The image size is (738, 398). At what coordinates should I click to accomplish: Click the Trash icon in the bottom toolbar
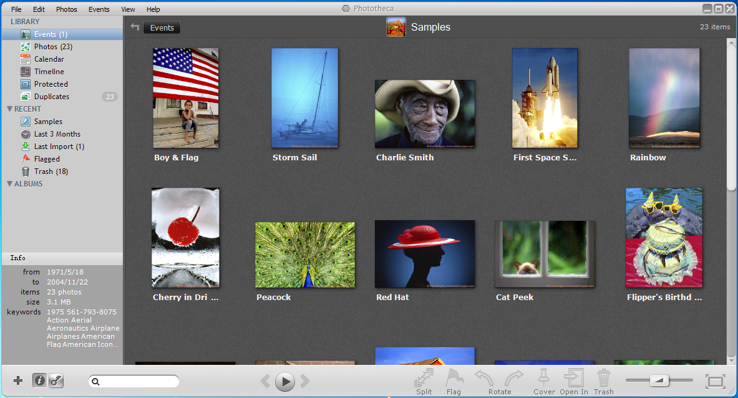(603, 378)
